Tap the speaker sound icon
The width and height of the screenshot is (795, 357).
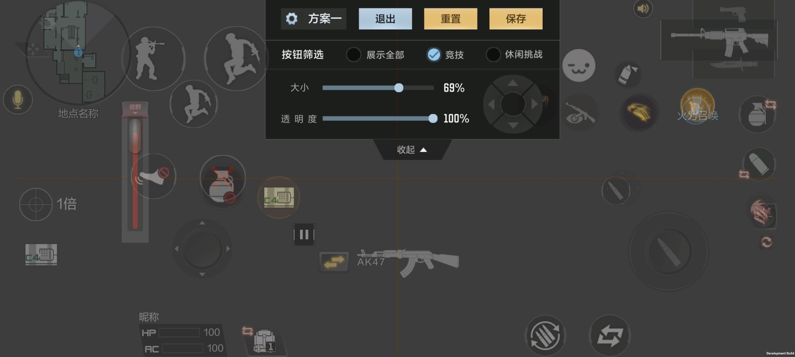(x=643, y=8)
